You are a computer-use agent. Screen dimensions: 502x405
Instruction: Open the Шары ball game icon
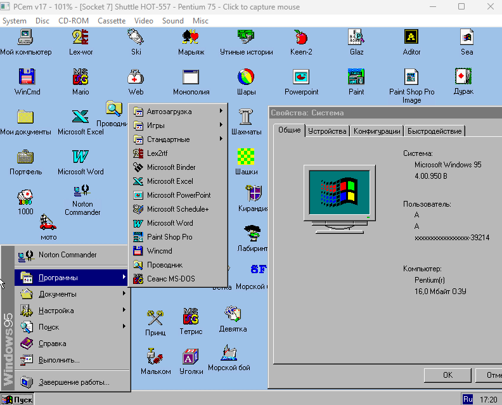(x=246, y=79)
